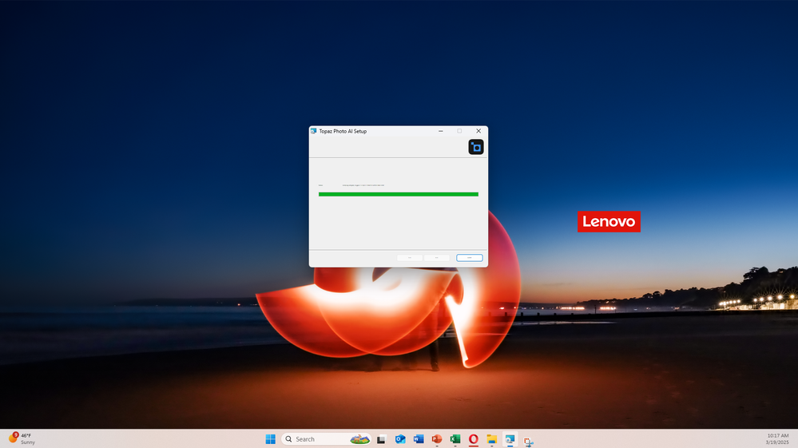Viewport: 798px width, 448px height.
Task: Open PowerPoint from the taskbar
Action: point(437,439)
